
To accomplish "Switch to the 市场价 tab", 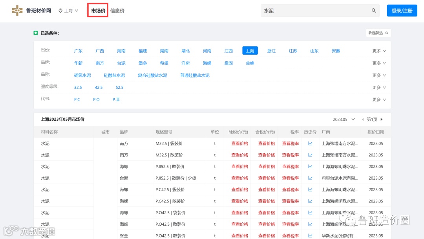I will click(x=98, y=11).
